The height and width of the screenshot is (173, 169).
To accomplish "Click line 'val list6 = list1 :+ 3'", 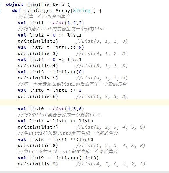I will pos(49,90).
